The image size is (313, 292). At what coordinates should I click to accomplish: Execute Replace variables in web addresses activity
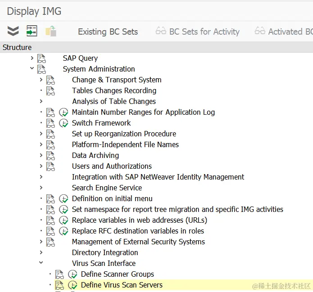pyautogui.click(x=64, y=220)
